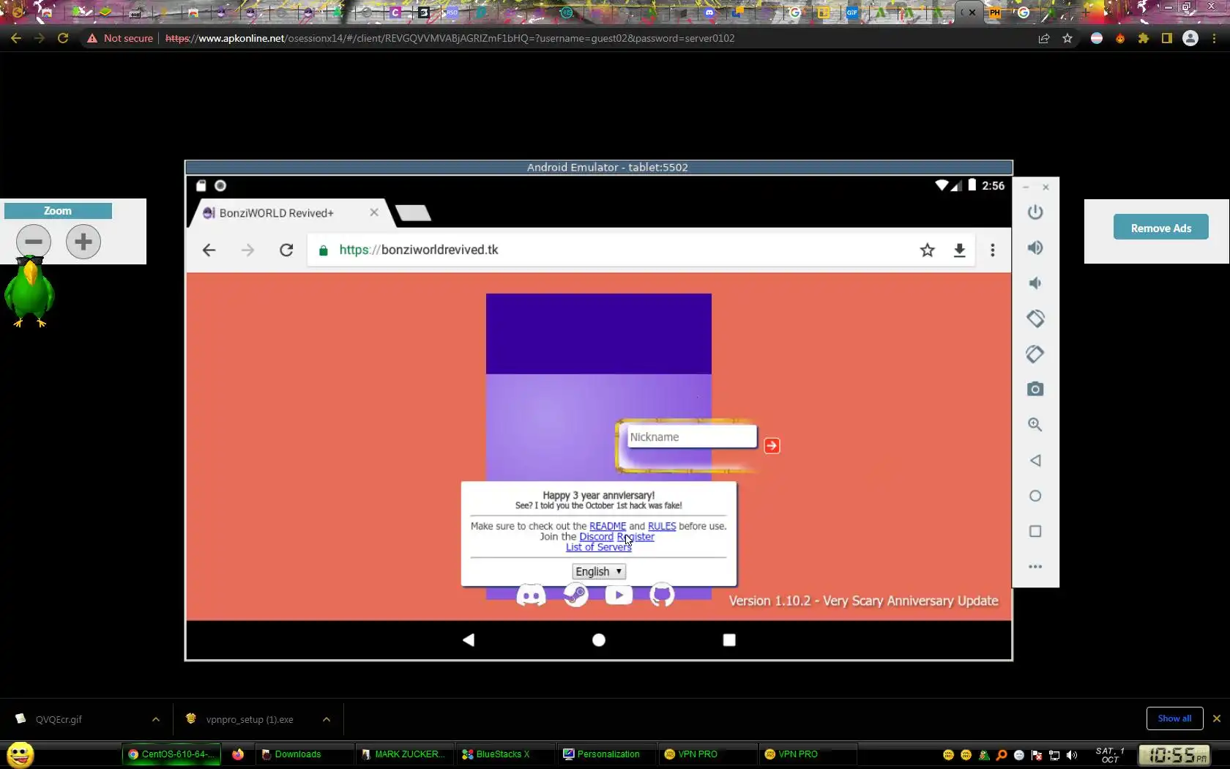Rotate emulator left using the upper rotate icon

[1035, 319]
